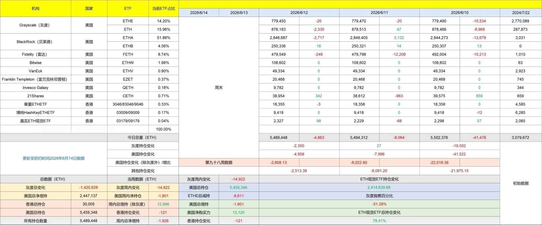The height and width of the screenshot is (225, 542).
Task: Click the 2026/6/12 date header
Action: [x=299, y=13]
